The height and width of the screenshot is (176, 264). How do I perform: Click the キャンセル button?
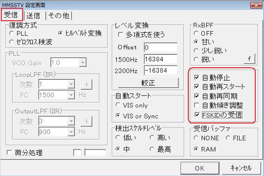tap(241, 168)
